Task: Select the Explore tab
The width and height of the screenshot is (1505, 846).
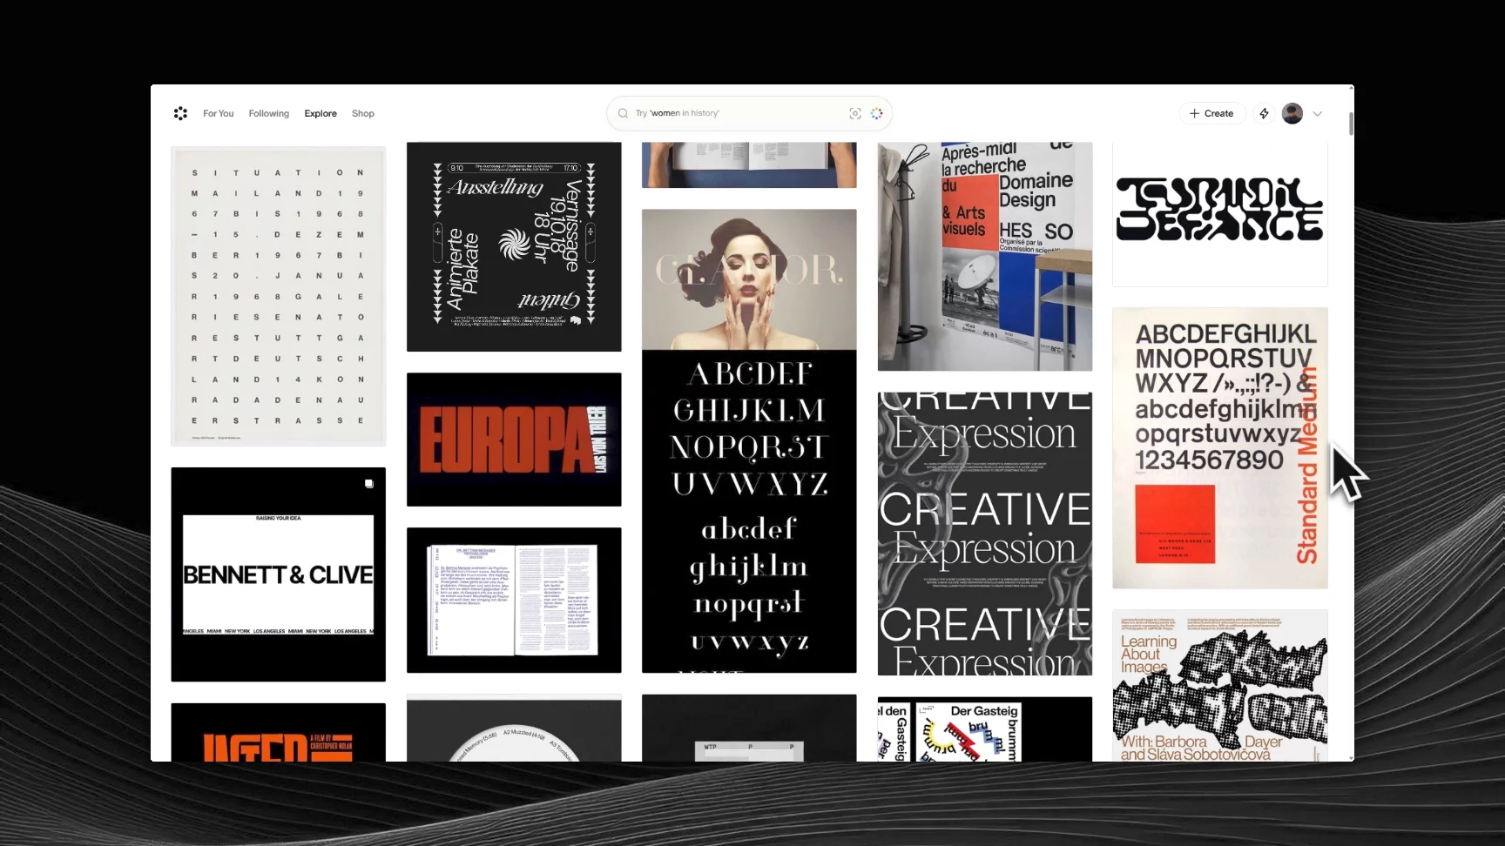Action: (321, 113)
